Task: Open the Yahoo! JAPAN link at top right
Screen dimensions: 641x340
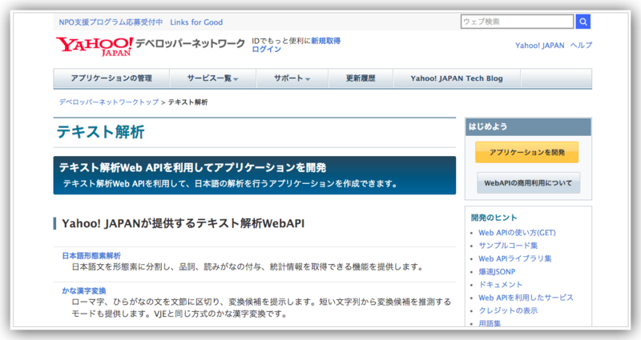Action: coord(539,46)
